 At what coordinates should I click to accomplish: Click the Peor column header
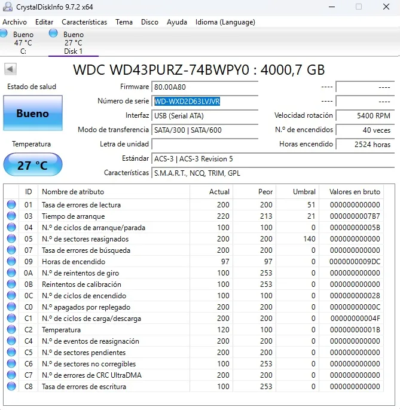coord(255,192)
